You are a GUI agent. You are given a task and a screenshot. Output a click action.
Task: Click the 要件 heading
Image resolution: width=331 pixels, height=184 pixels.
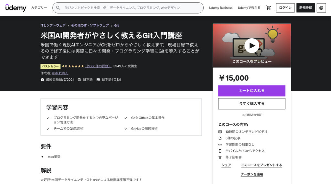(x=46, y=146)
